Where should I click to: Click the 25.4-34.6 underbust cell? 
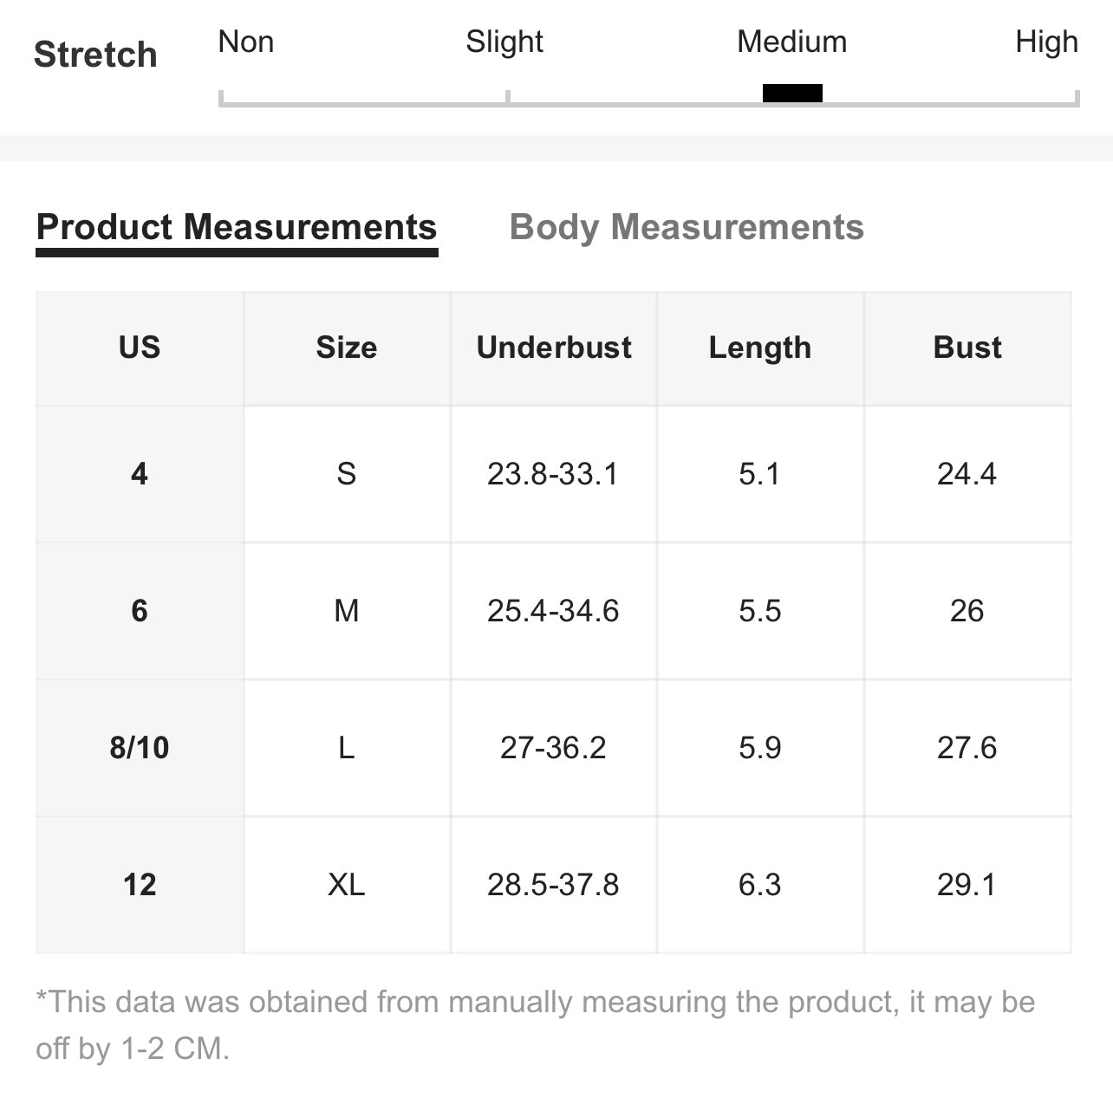554,611
